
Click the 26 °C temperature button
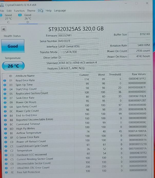(x=13, y=66)
